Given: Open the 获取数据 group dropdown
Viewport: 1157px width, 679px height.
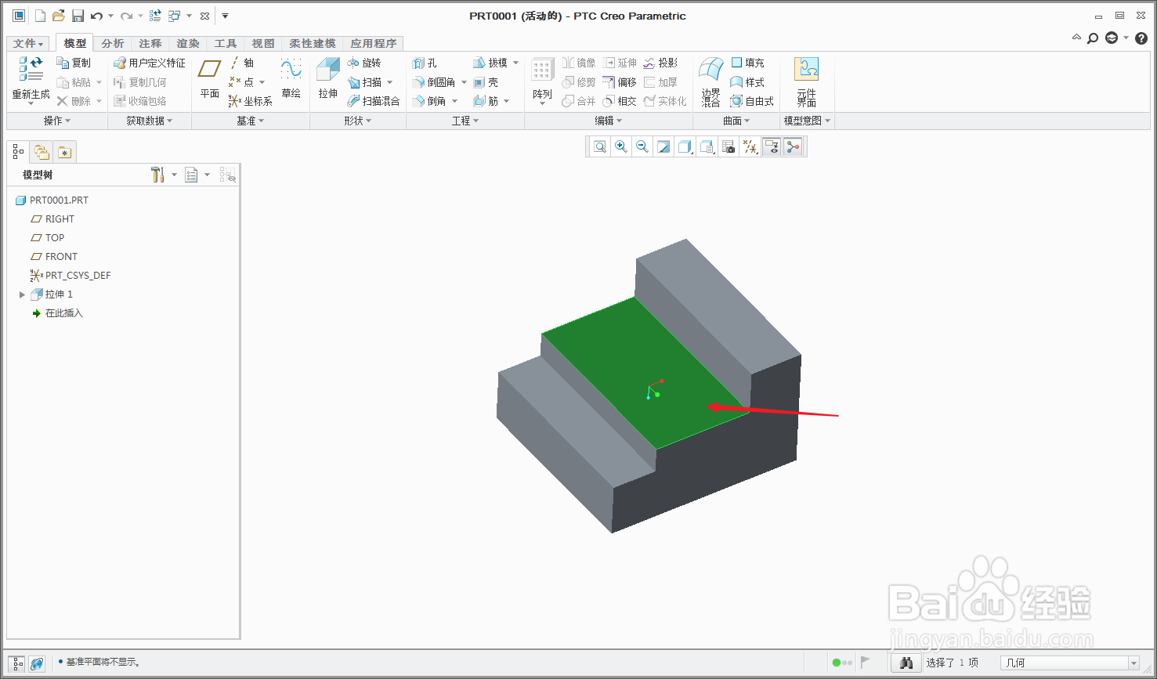Looking at the screenshot, I should coord(149,121).
